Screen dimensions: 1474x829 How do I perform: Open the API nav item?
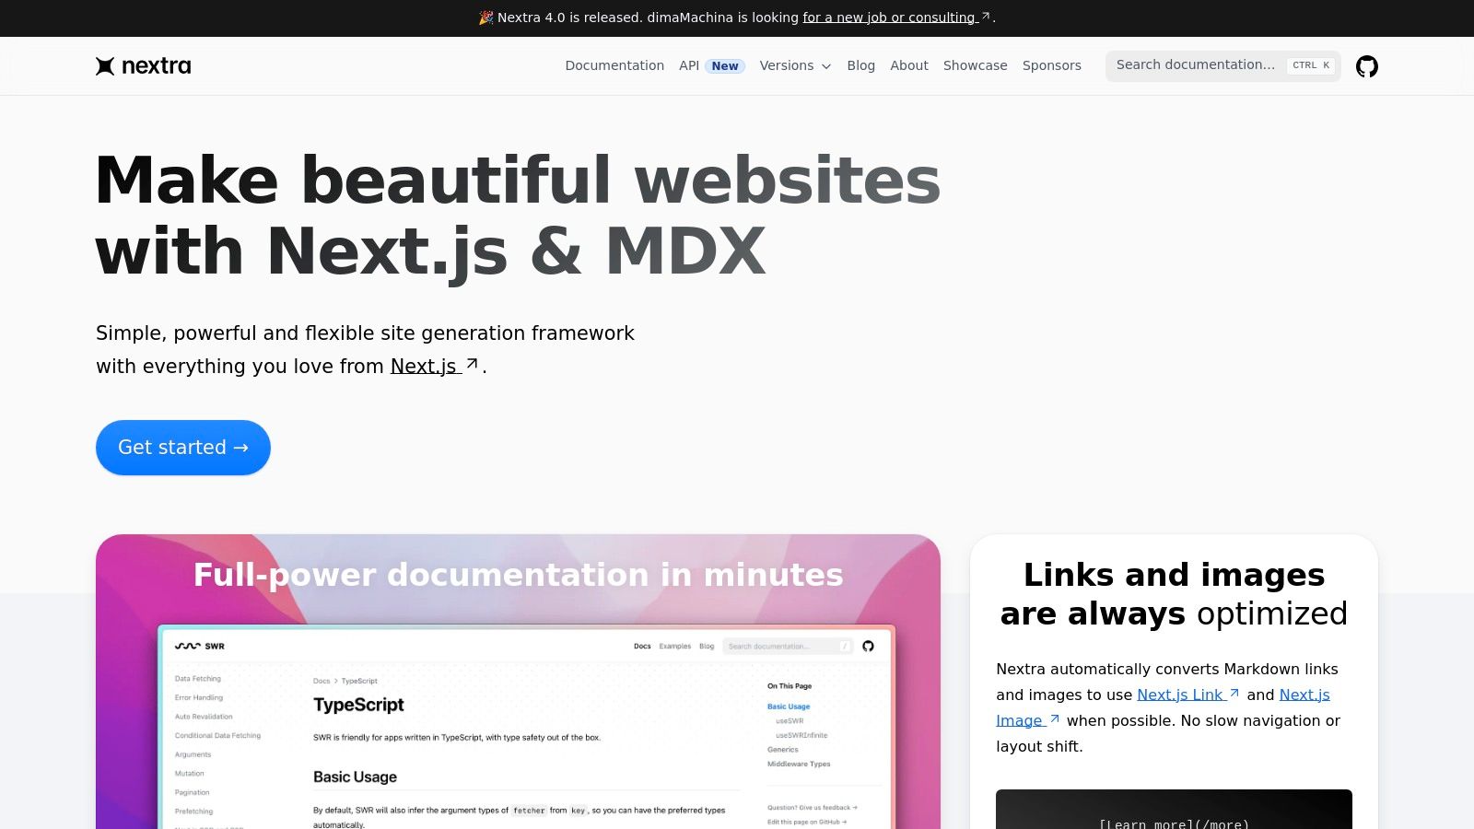coord(711,65)
